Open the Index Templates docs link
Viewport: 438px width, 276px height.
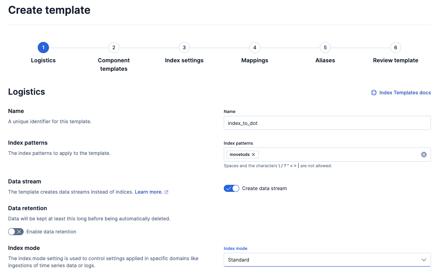pyautogui.click(x=405, y=93)
